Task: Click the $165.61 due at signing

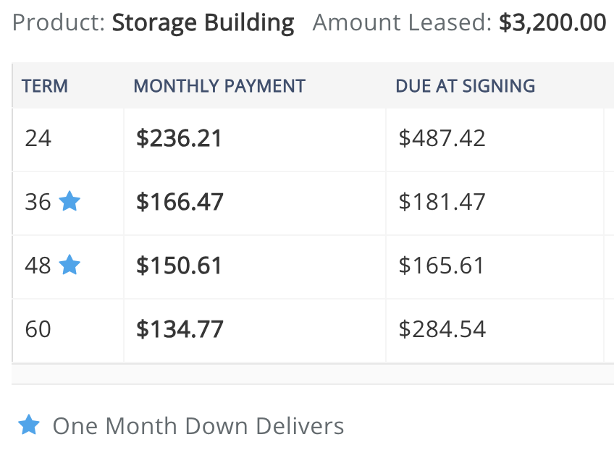Action: 442,266
